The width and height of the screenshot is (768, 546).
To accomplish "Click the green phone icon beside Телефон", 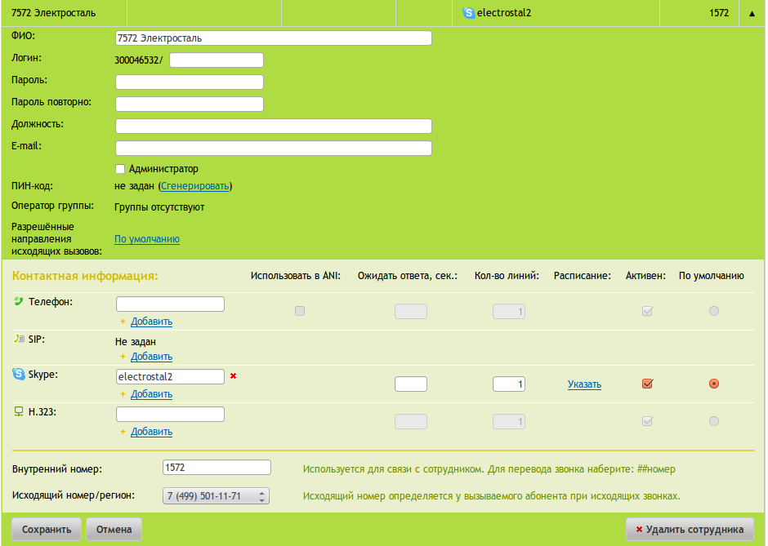I will 19,302.
